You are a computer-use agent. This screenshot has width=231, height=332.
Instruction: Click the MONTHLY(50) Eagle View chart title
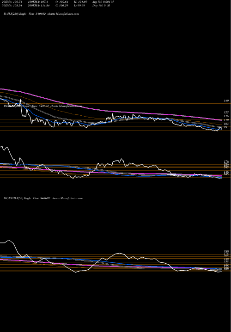pos(43,198)
